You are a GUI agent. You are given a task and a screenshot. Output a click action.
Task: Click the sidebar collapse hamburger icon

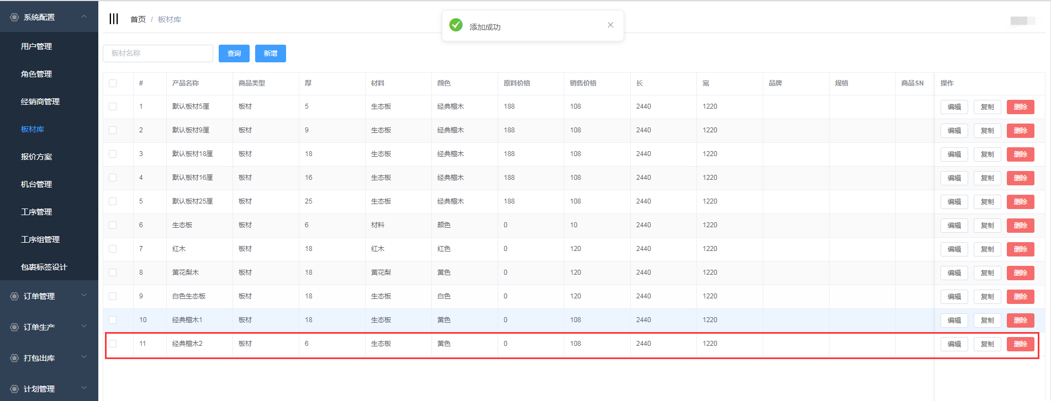pos(114,19)
